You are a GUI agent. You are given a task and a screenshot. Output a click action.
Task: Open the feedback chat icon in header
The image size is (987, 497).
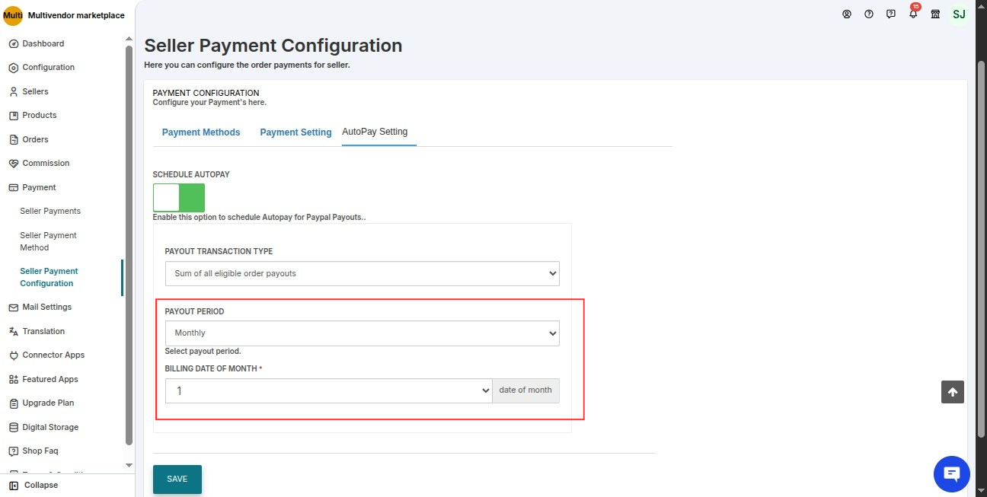click(891, 14)
